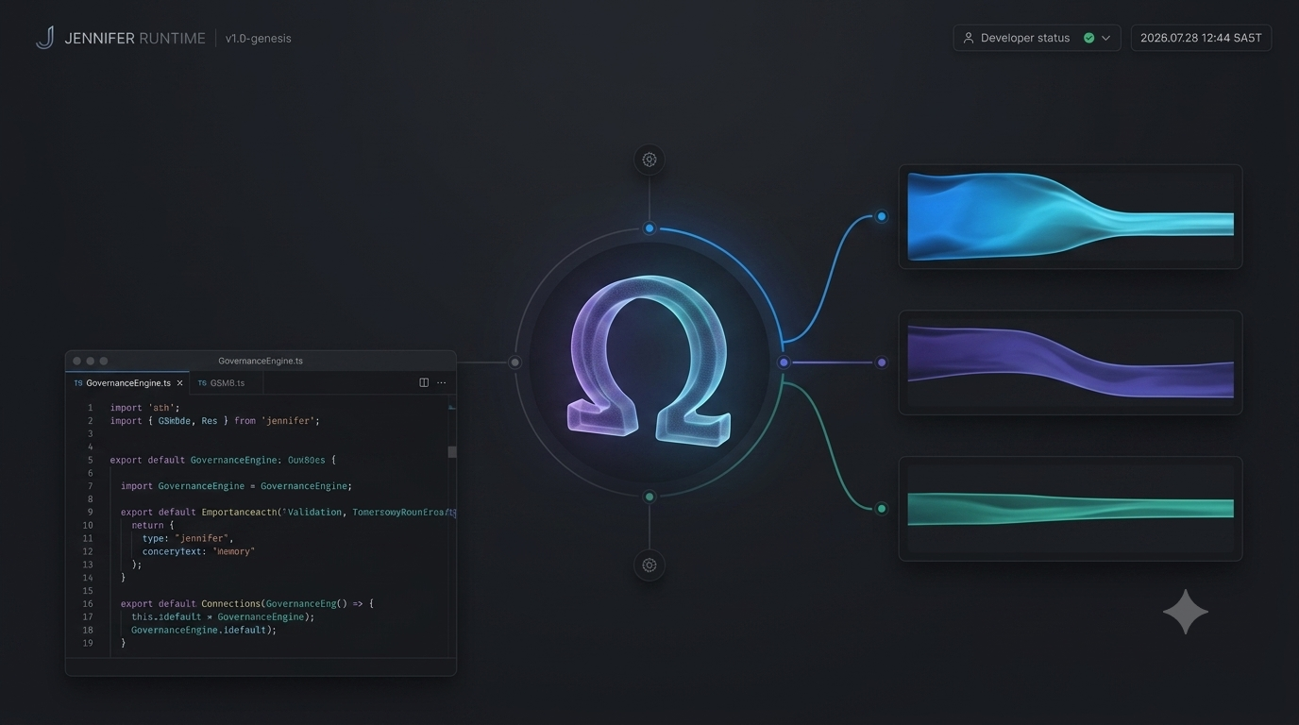The height and width of the screenshot is (725, 1299).
Task: Click line number 5 in the gutter
Action: [91, 460]
